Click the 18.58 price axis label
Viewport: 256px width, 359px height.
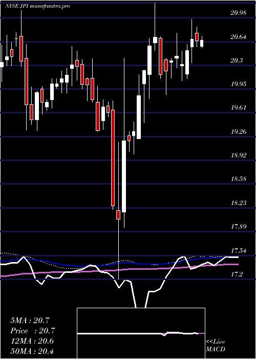238,178
